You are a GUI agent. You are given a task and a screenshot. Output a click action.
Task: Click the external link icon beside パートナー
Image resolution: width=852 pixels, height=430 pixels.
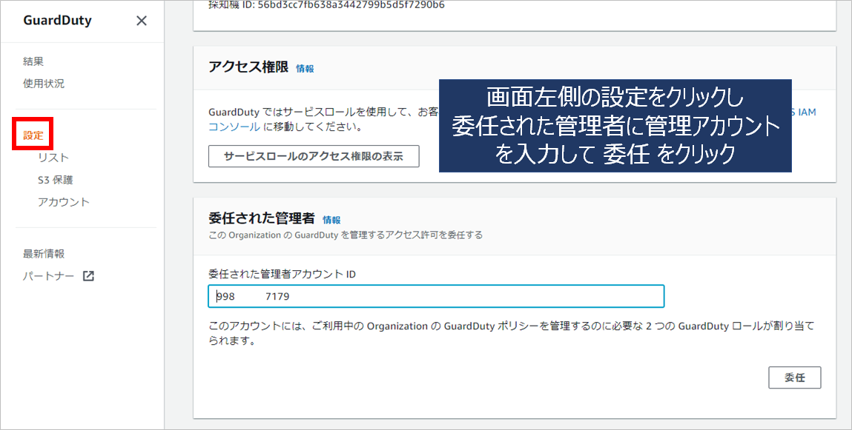tap(88, 276)
